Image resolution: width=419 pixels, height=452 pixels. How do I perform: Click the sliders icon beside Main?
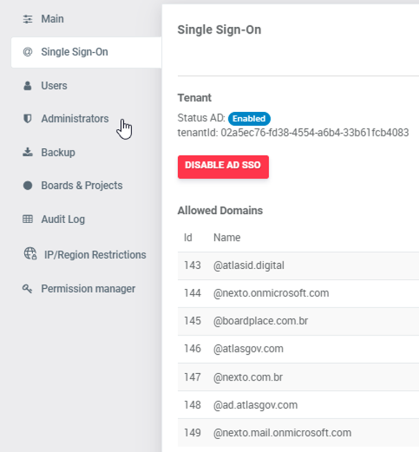pos(27,19)
